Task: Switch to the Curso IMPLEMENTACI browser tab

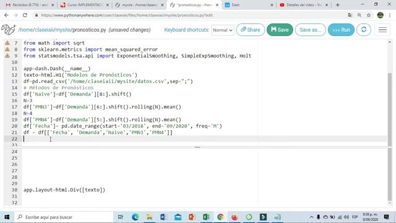Action: (85, 5)
